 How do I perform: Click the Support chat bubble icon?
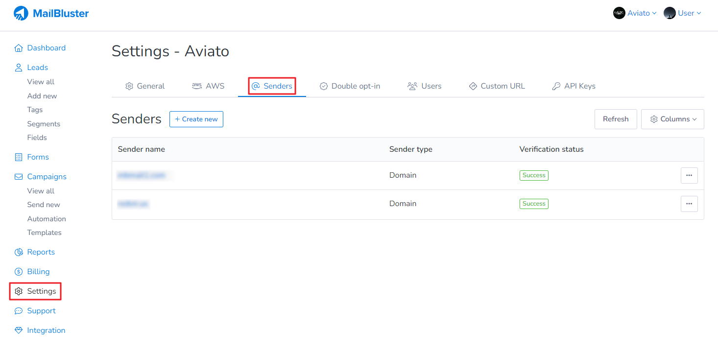19,311
